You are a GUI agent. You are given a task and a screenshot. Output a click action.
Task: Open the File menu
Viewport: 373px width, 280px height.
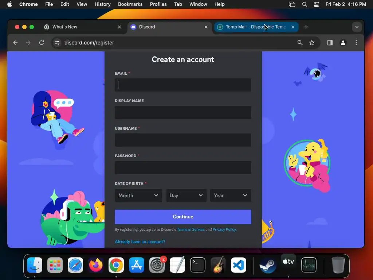click(49, 4)
